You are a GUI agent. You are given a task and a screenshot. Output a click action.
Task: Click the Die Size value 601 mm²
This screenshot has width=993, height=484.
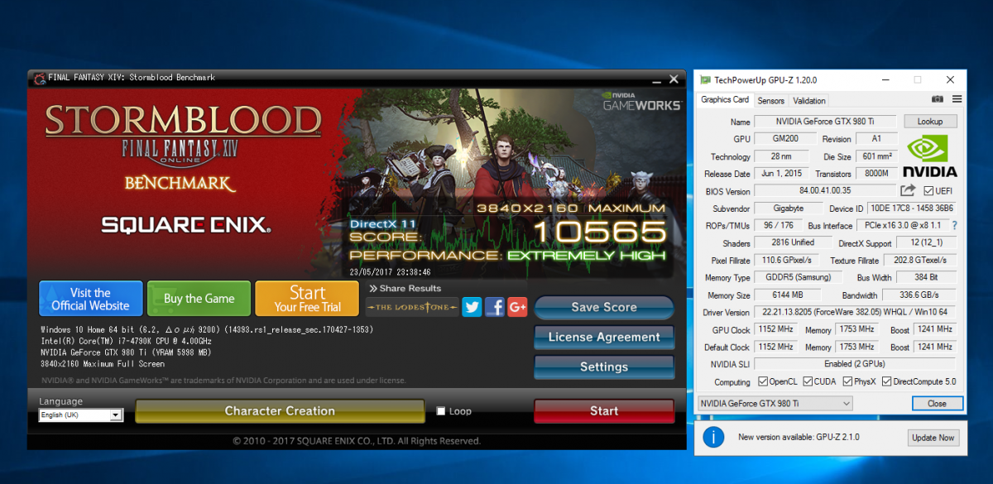pos(876,156)
